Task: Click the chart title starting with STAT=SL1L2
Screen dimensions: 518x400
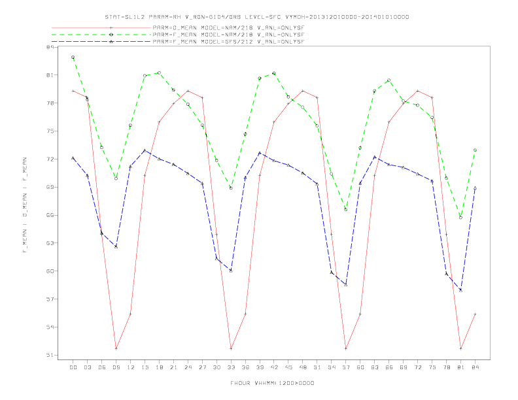Action: coord(257,17)
